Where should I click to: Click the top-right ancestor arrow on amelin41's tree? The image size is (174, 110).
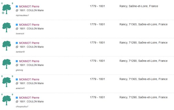12,76
